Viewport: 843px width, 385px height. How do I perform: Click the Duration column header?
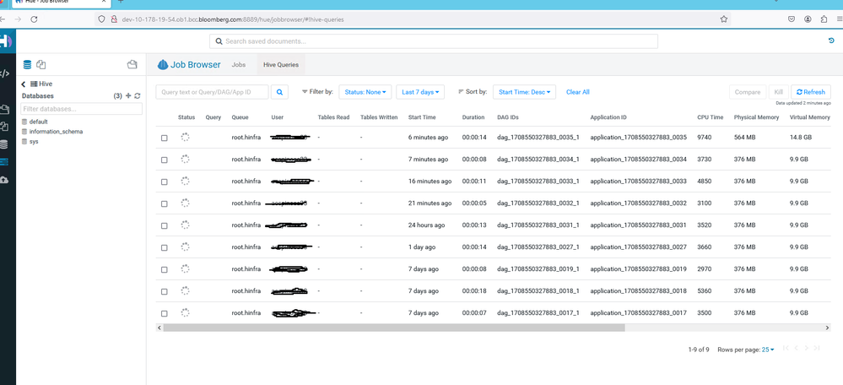point(473,117)
